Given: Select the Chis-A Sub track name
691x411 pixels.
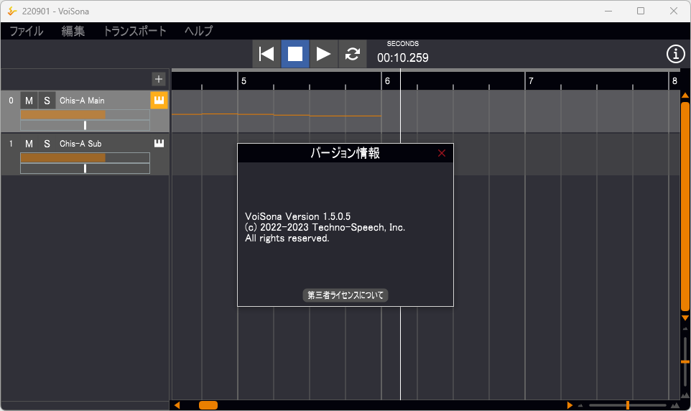Looking at the screenshot, I should [x=80, y=144].
